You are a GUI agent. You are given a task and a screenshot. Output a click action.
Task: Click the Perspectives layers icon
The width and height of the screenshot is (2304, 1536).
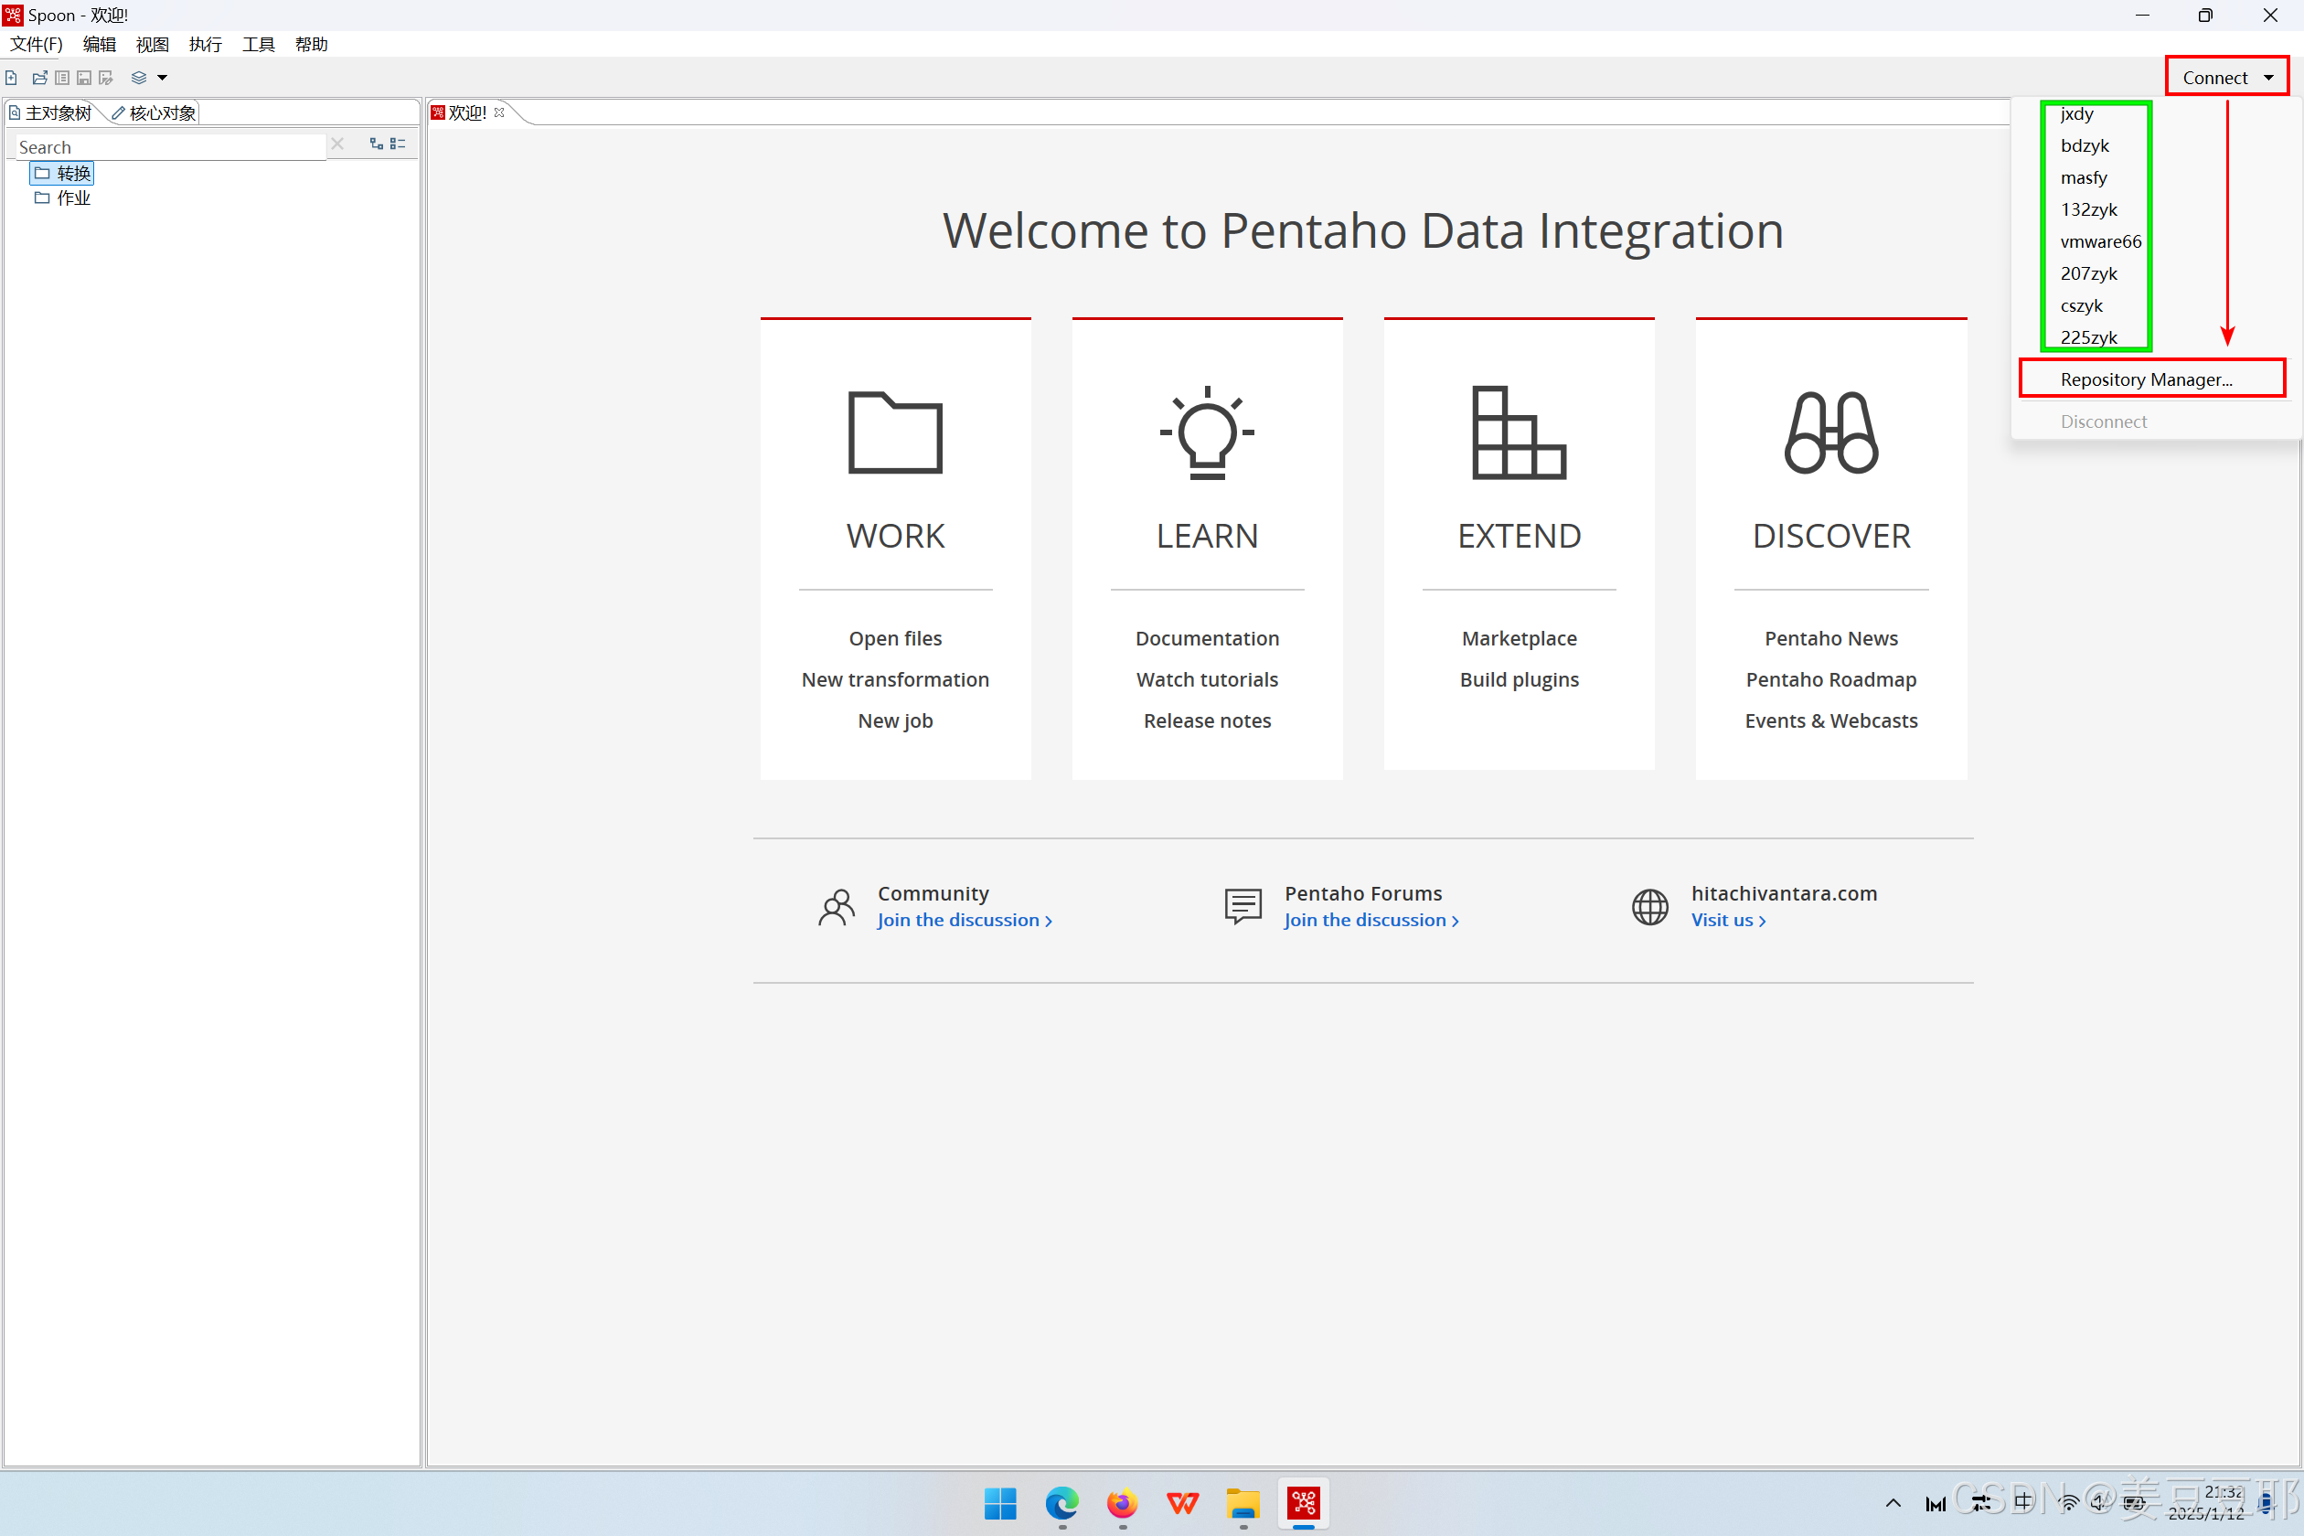pyautogui.click(x=138, y=78)
